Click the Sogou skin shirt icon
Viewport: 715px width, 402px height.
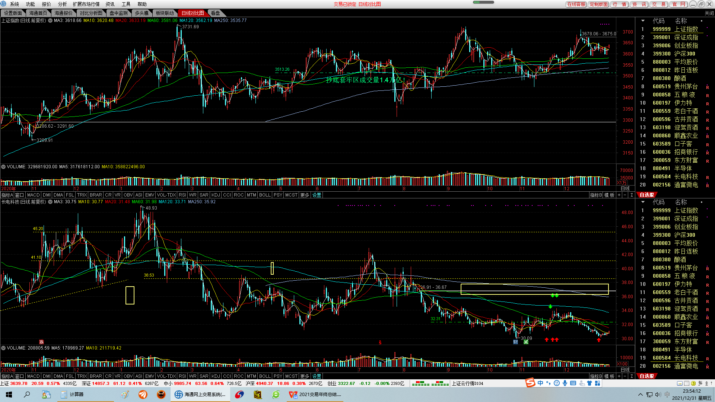pyautogui.click(x=590, y=383)
